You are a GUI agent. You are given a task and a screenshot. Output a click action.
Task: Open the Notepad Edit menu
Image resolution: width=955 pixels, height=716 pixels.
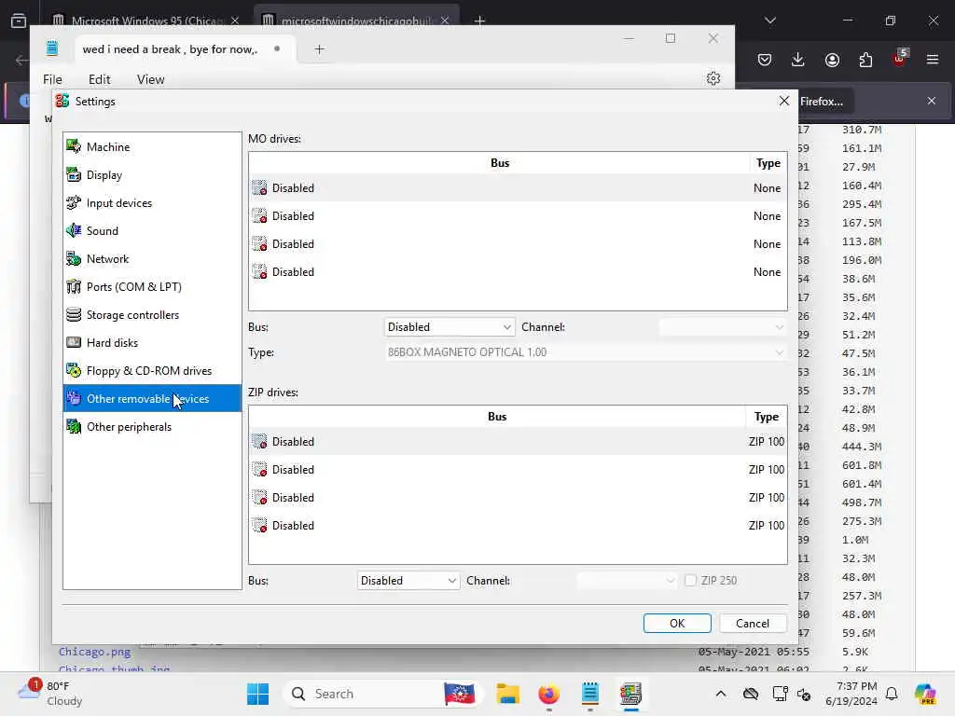99,79
